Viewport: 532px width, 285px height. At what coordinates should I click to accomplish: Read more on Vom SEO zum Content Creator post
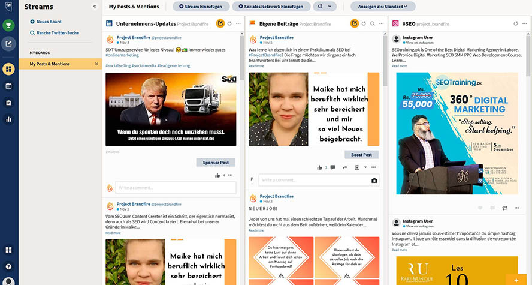[x=113, y=233]
